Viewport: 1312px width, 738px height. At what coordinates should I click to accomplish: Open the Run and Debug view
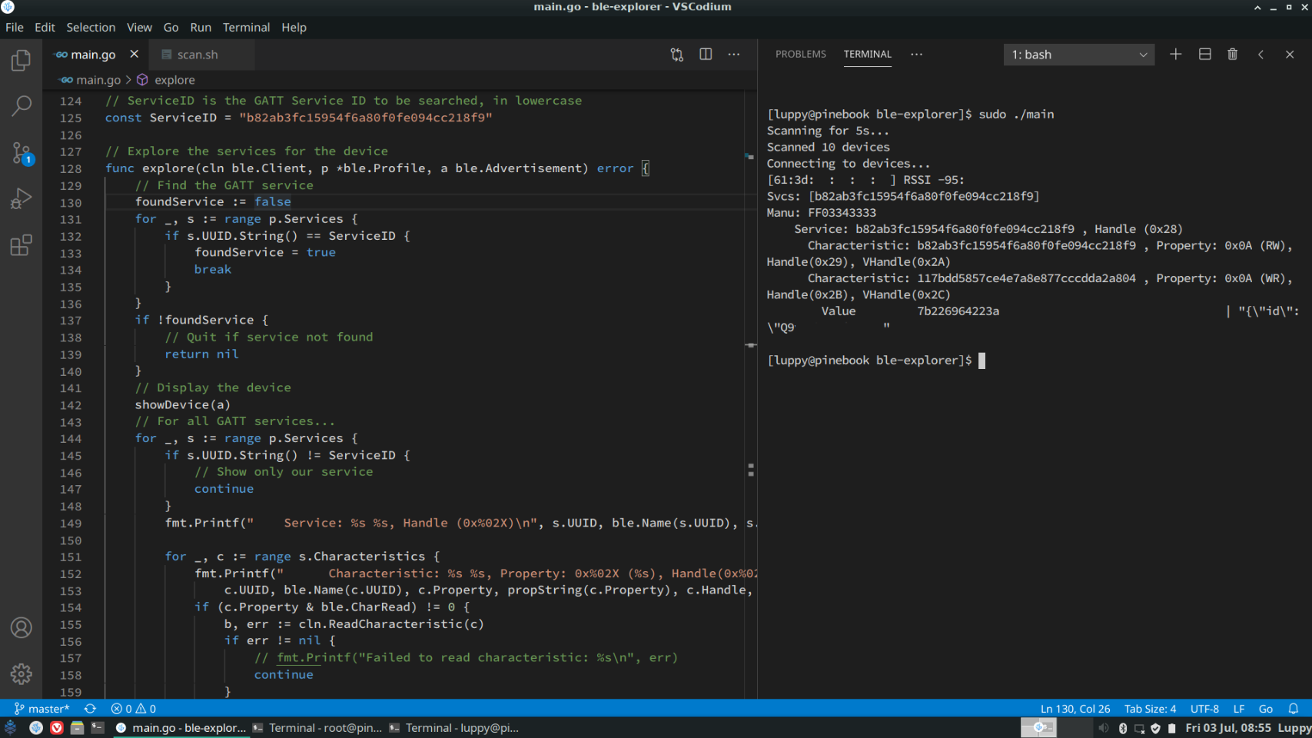click(21, 199)
